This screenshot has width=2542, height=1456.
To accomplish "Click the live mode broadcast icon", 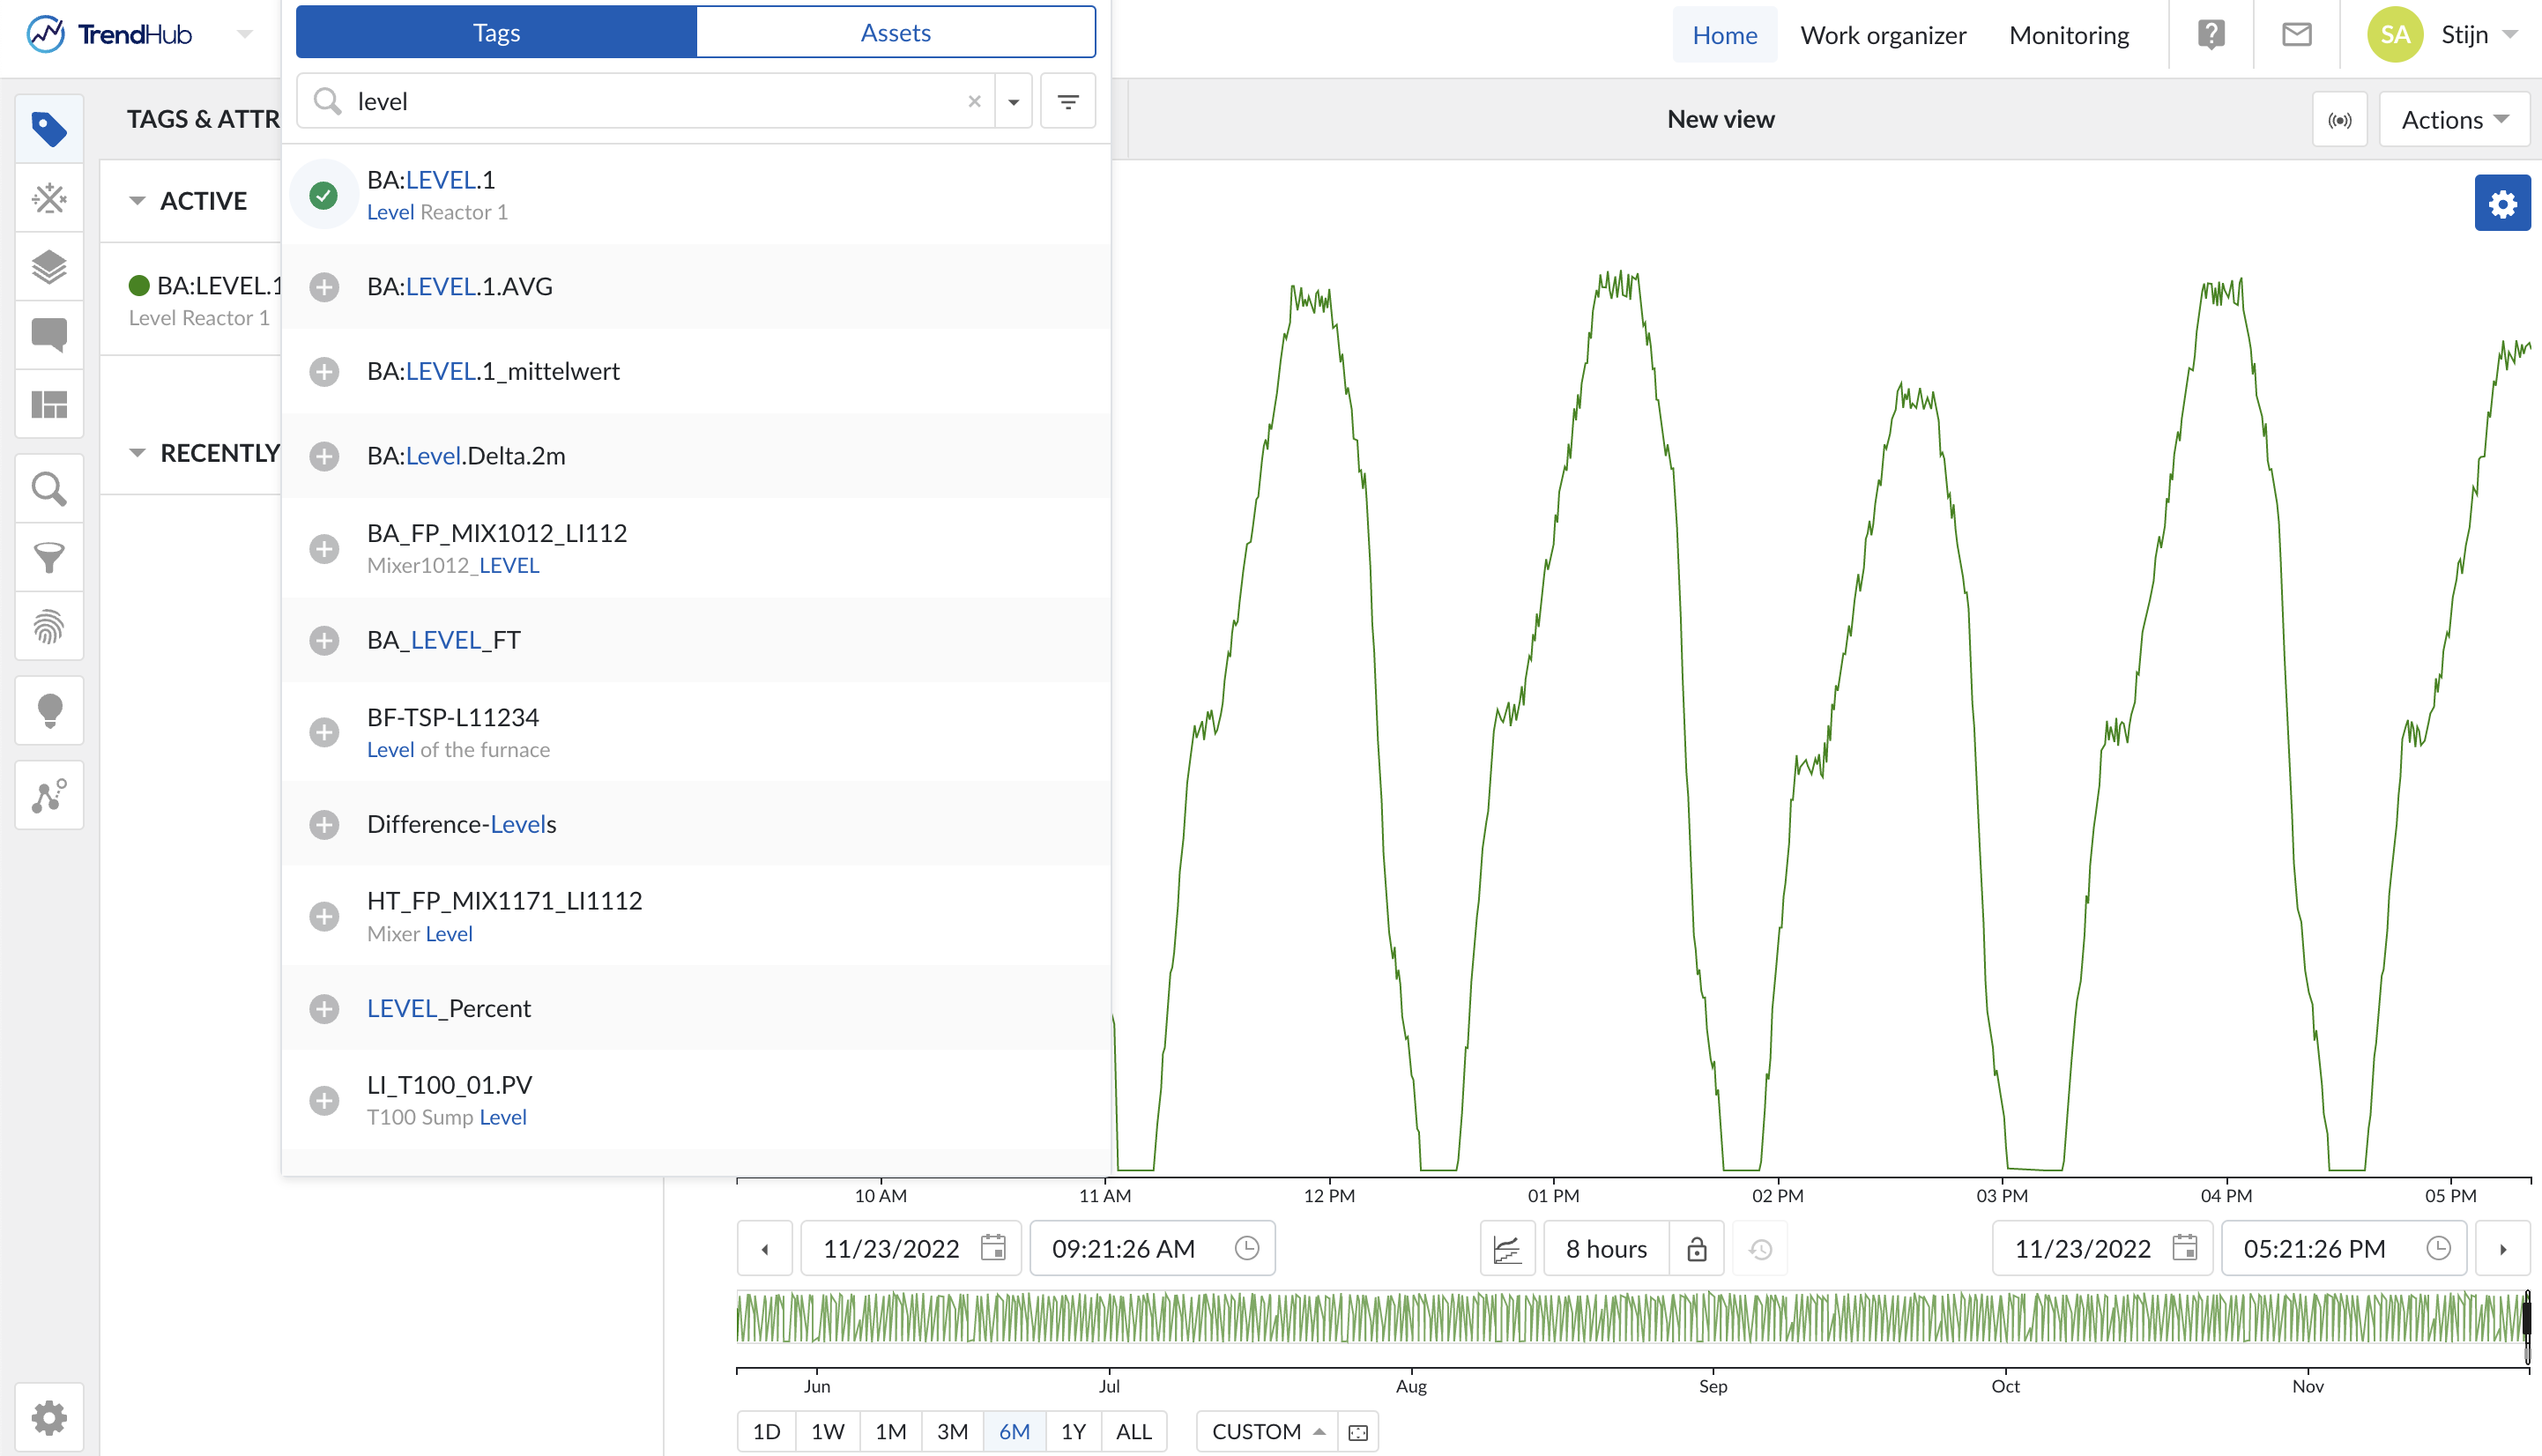I will (x=2339, y=120).
